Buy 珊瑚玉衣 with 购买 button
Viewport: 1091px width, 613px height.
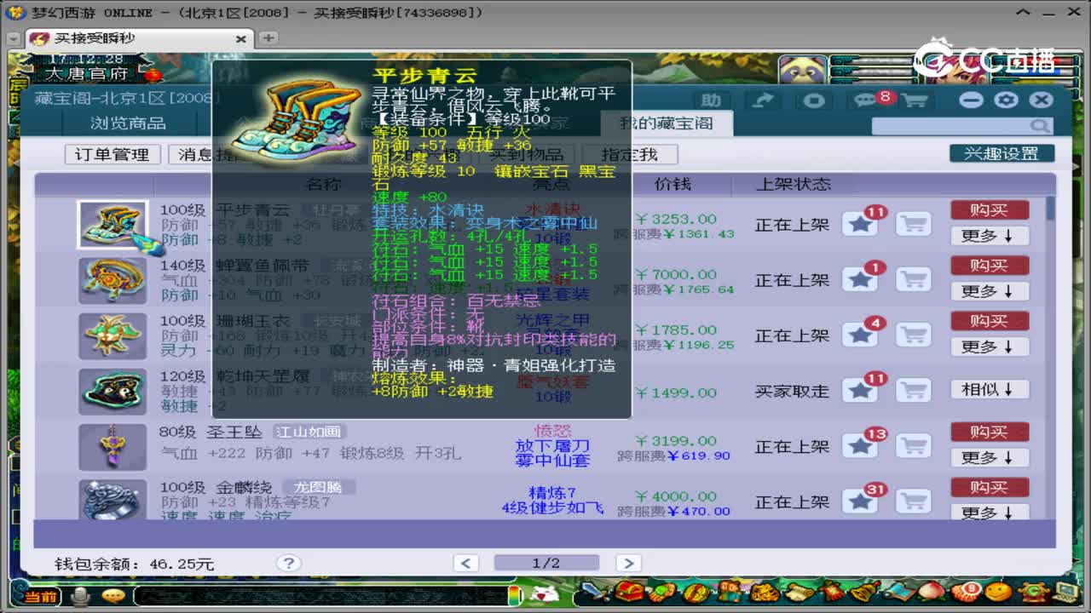click(990, 321)
